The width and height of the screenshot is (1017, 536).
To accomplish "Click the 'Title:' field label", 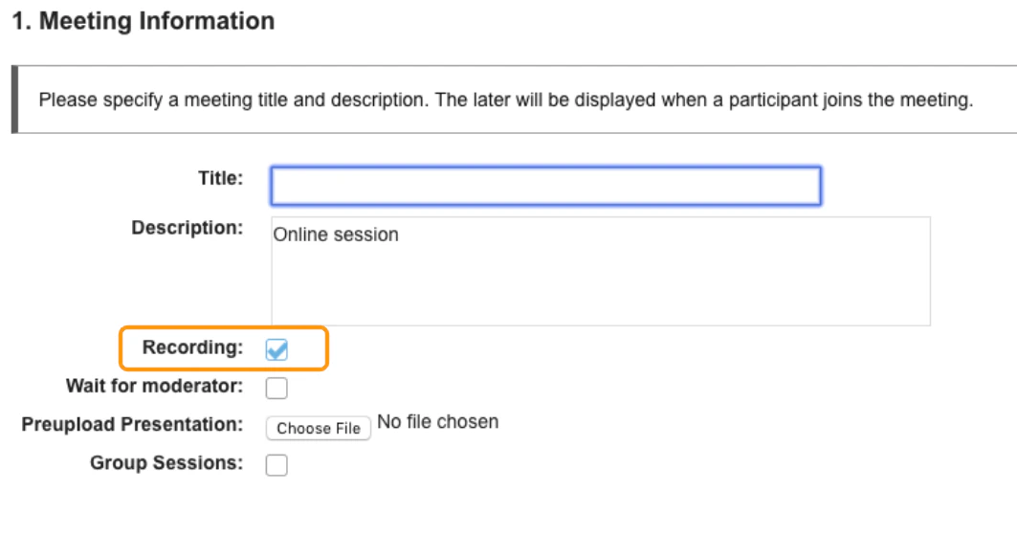I will click(220, 178).
